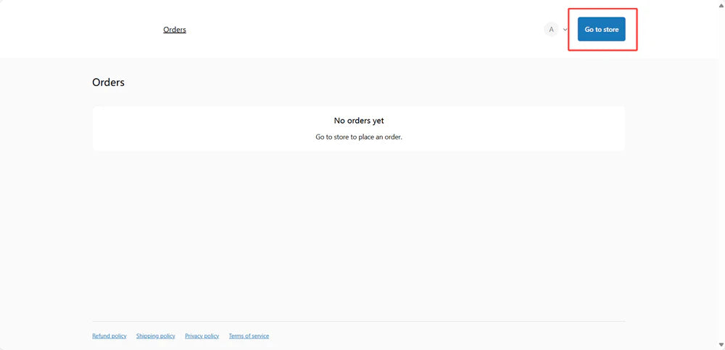Click the white header space between Orders and avatar
The width and height of the screenshot is (725, 350).
[362, 30]
